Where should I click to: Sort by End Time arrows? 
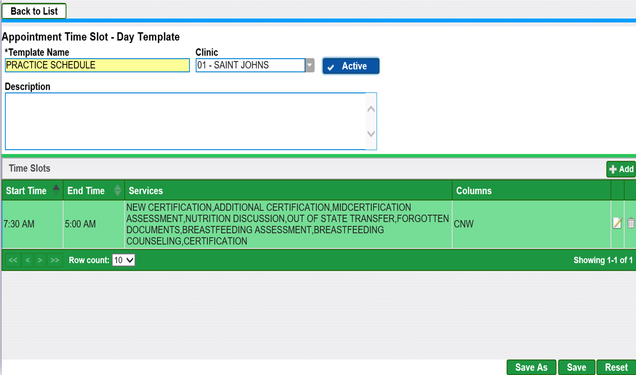117,190
